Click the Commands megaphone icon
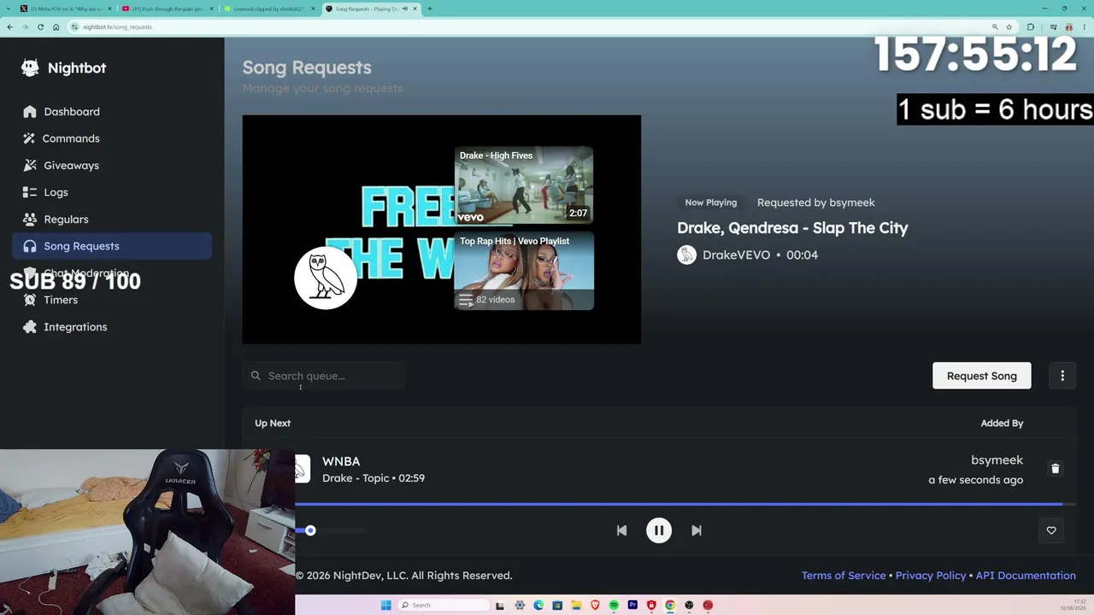This screenshot has width=1094, height=615. (x=30, y=138)
